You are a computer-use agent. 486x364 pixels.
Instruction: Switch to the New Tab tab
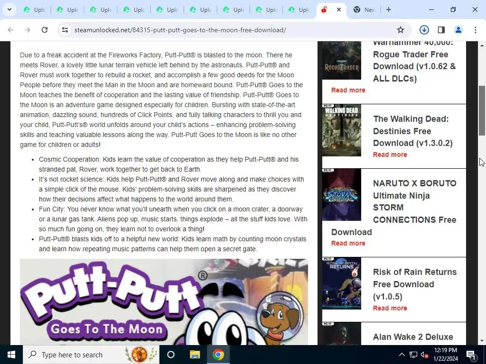[x=364, y=9]
